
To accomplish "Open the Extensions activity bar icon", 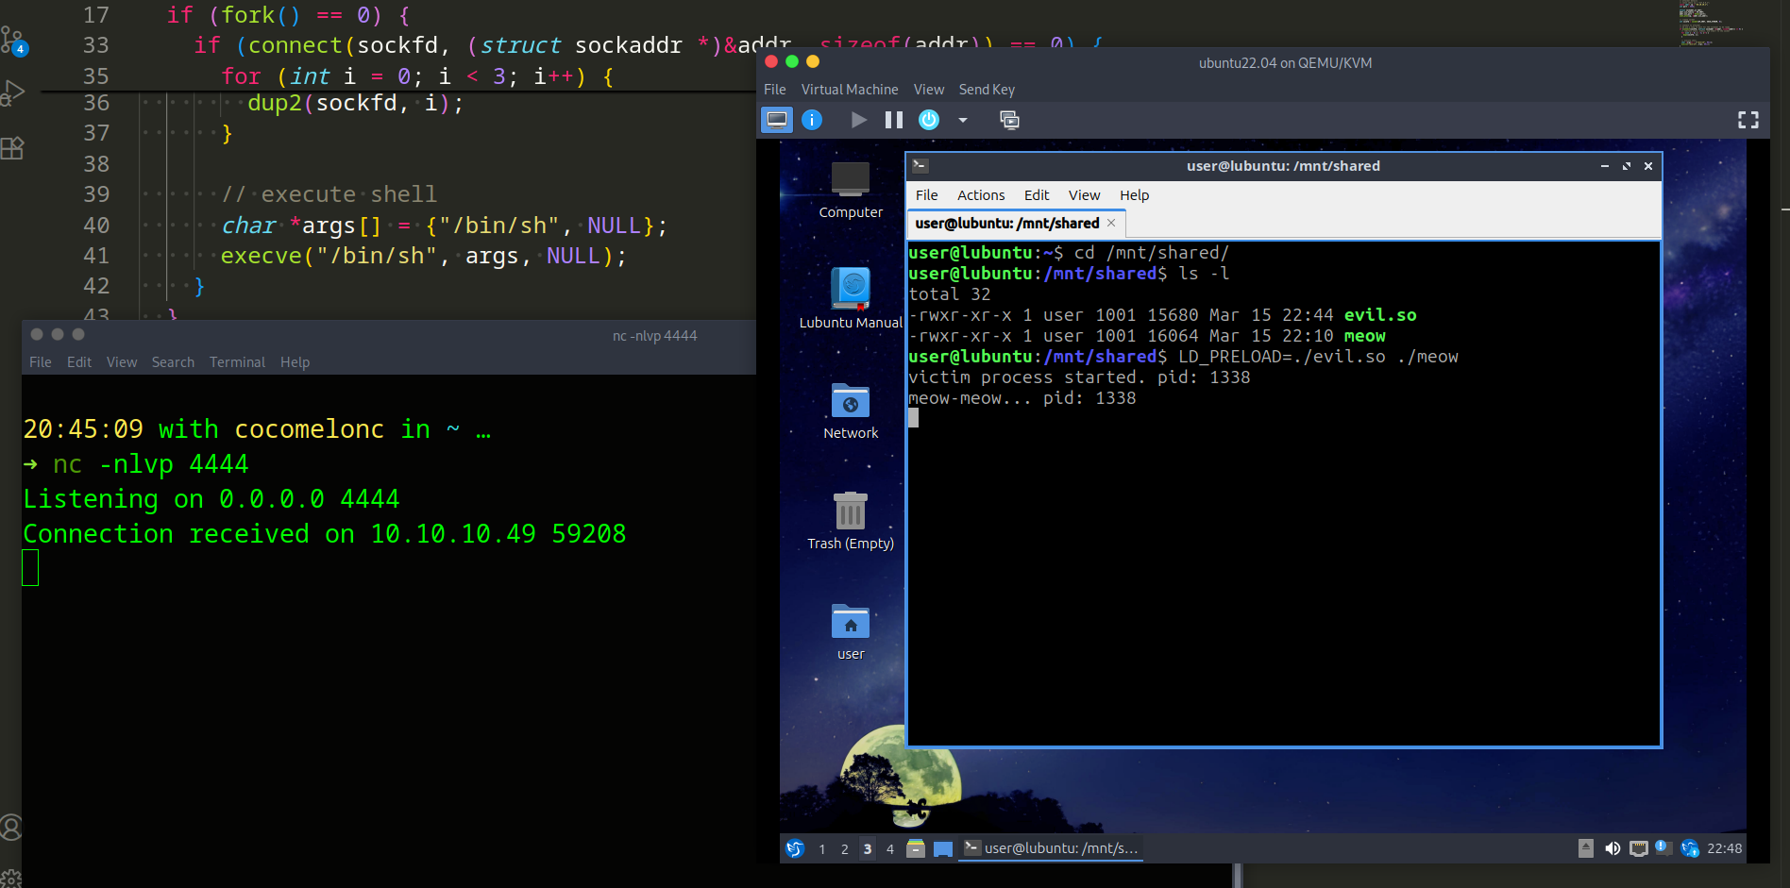I will click(x=13, y=148).
